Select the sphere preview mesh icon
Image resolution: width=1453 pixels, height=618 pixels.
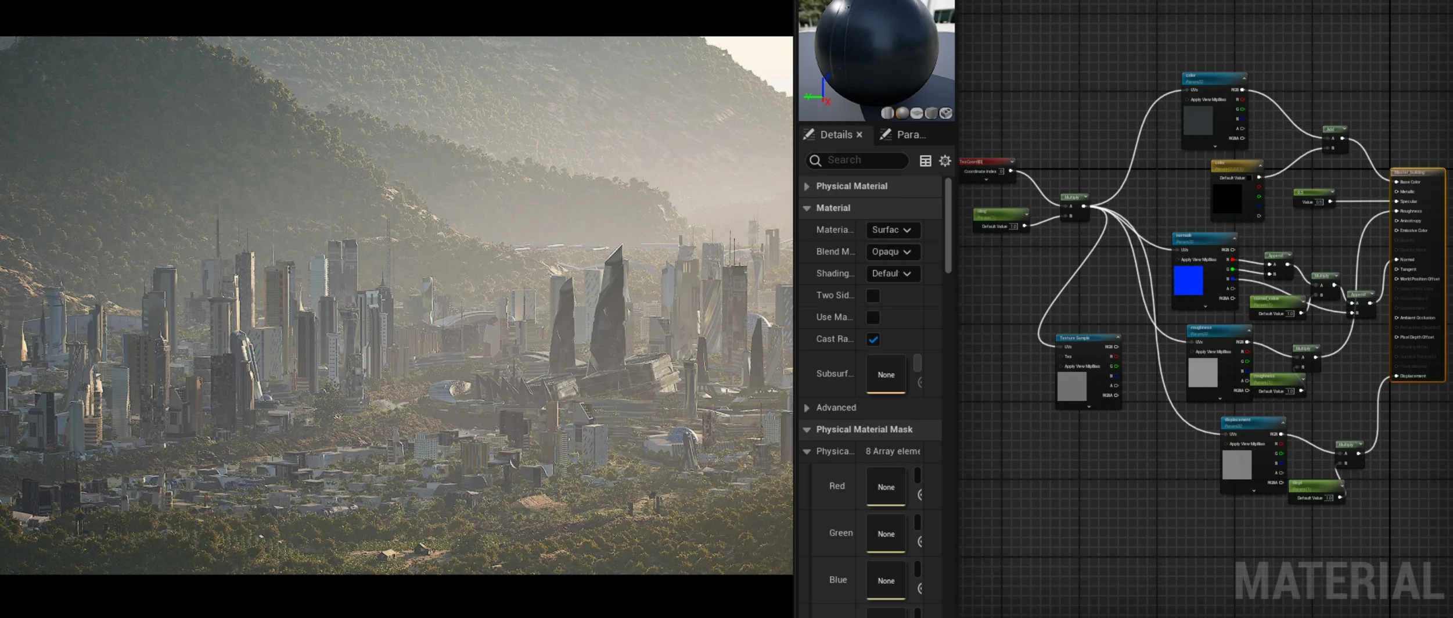[x=902, y=113]
